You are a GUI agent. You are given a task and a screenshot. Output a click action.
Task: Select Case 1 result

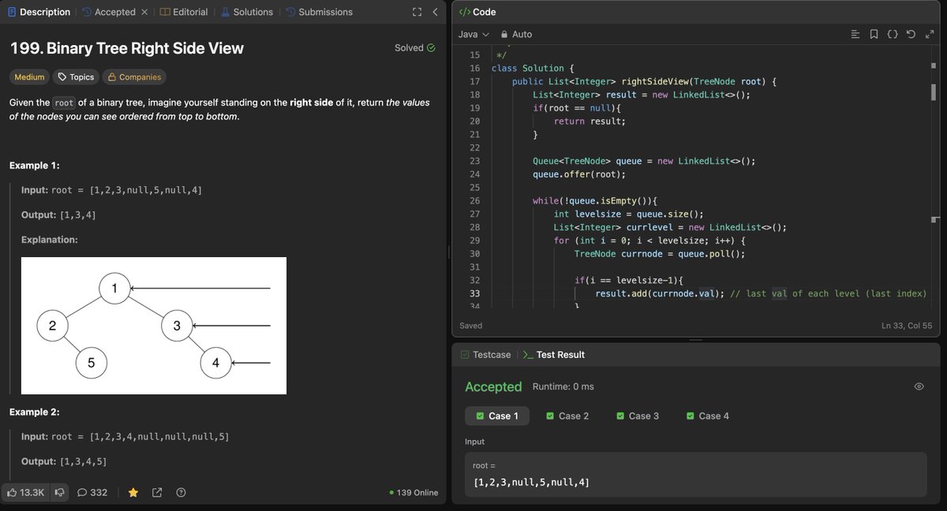coord(496,416)
